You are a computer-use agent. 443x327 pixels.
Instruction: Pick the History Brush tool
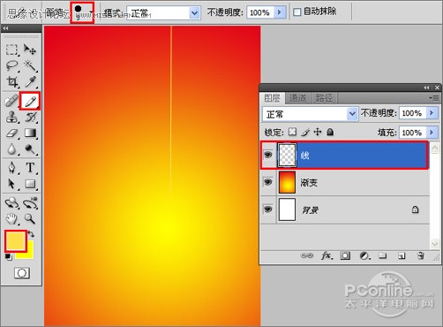pos(30,117)
